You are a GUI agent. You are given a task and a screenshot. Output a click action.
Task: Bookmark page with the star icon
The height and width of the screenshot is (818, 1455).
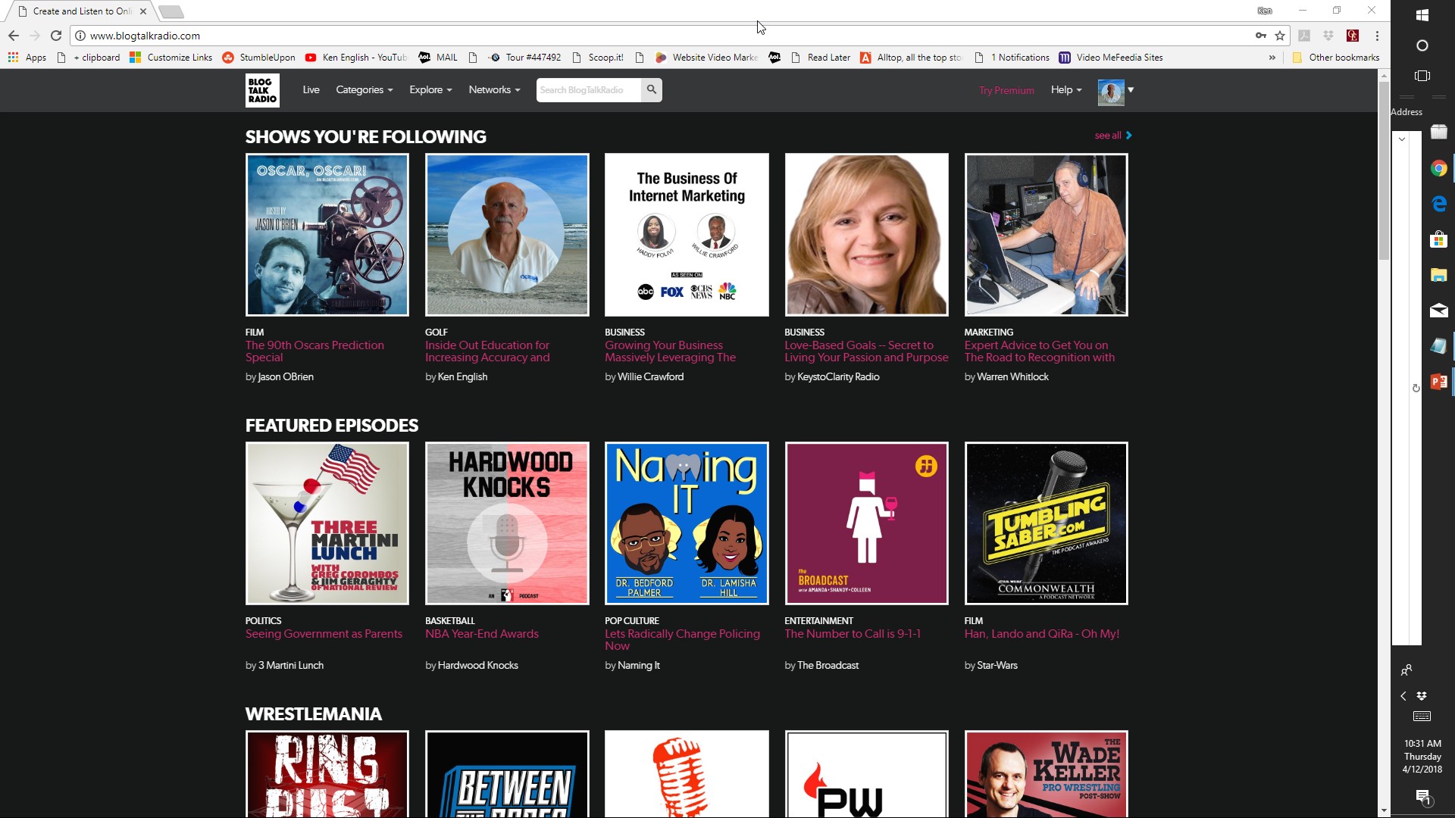(x=1280, y=36)
